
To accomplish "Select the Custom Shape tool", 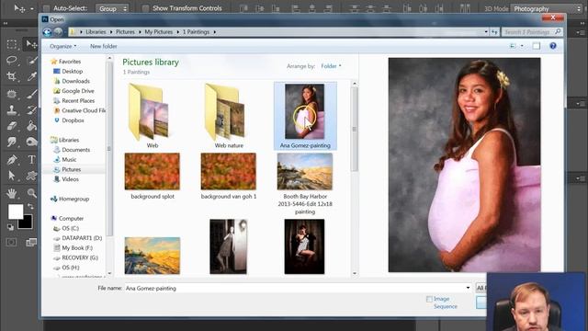I will (x=31, y=176).
